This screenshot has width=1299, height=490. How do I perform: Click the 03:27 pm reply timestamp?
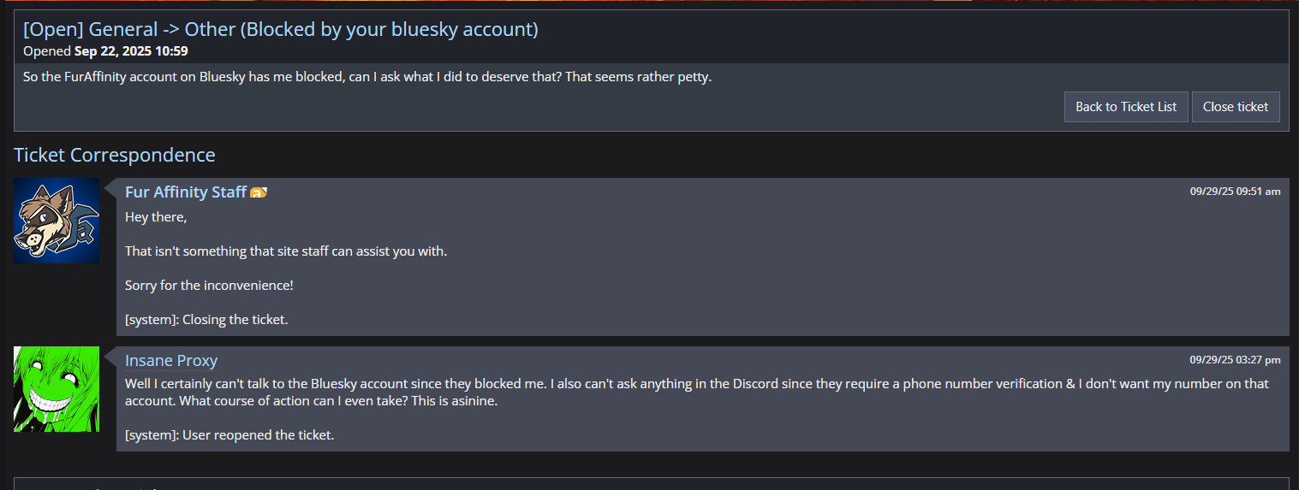1235,360
